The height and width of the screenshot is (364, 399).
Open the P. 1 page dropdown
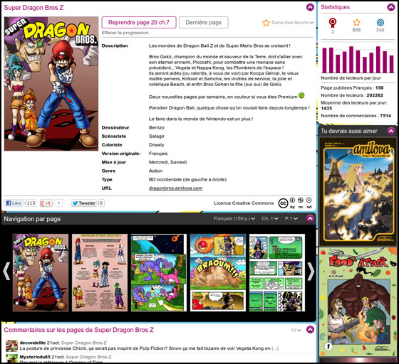291,218
